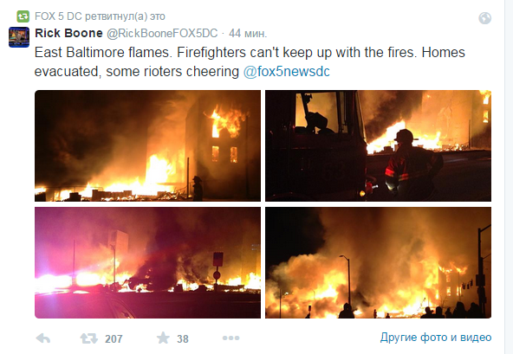Click 'FOX 5 DC ретвитнул(а) это' text
The width and height of the screenshot is (513, 354).
pos(100,16)
